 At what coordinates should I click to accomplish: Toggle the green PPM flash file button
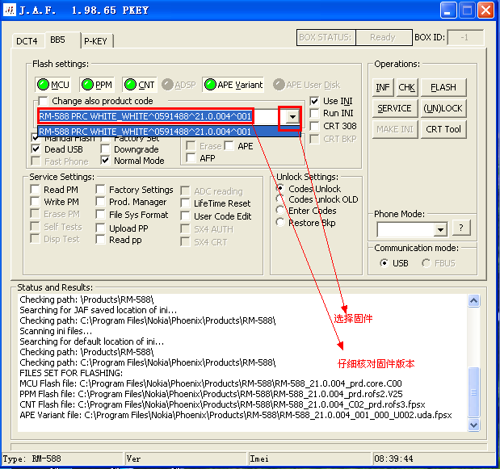(97, 85)
